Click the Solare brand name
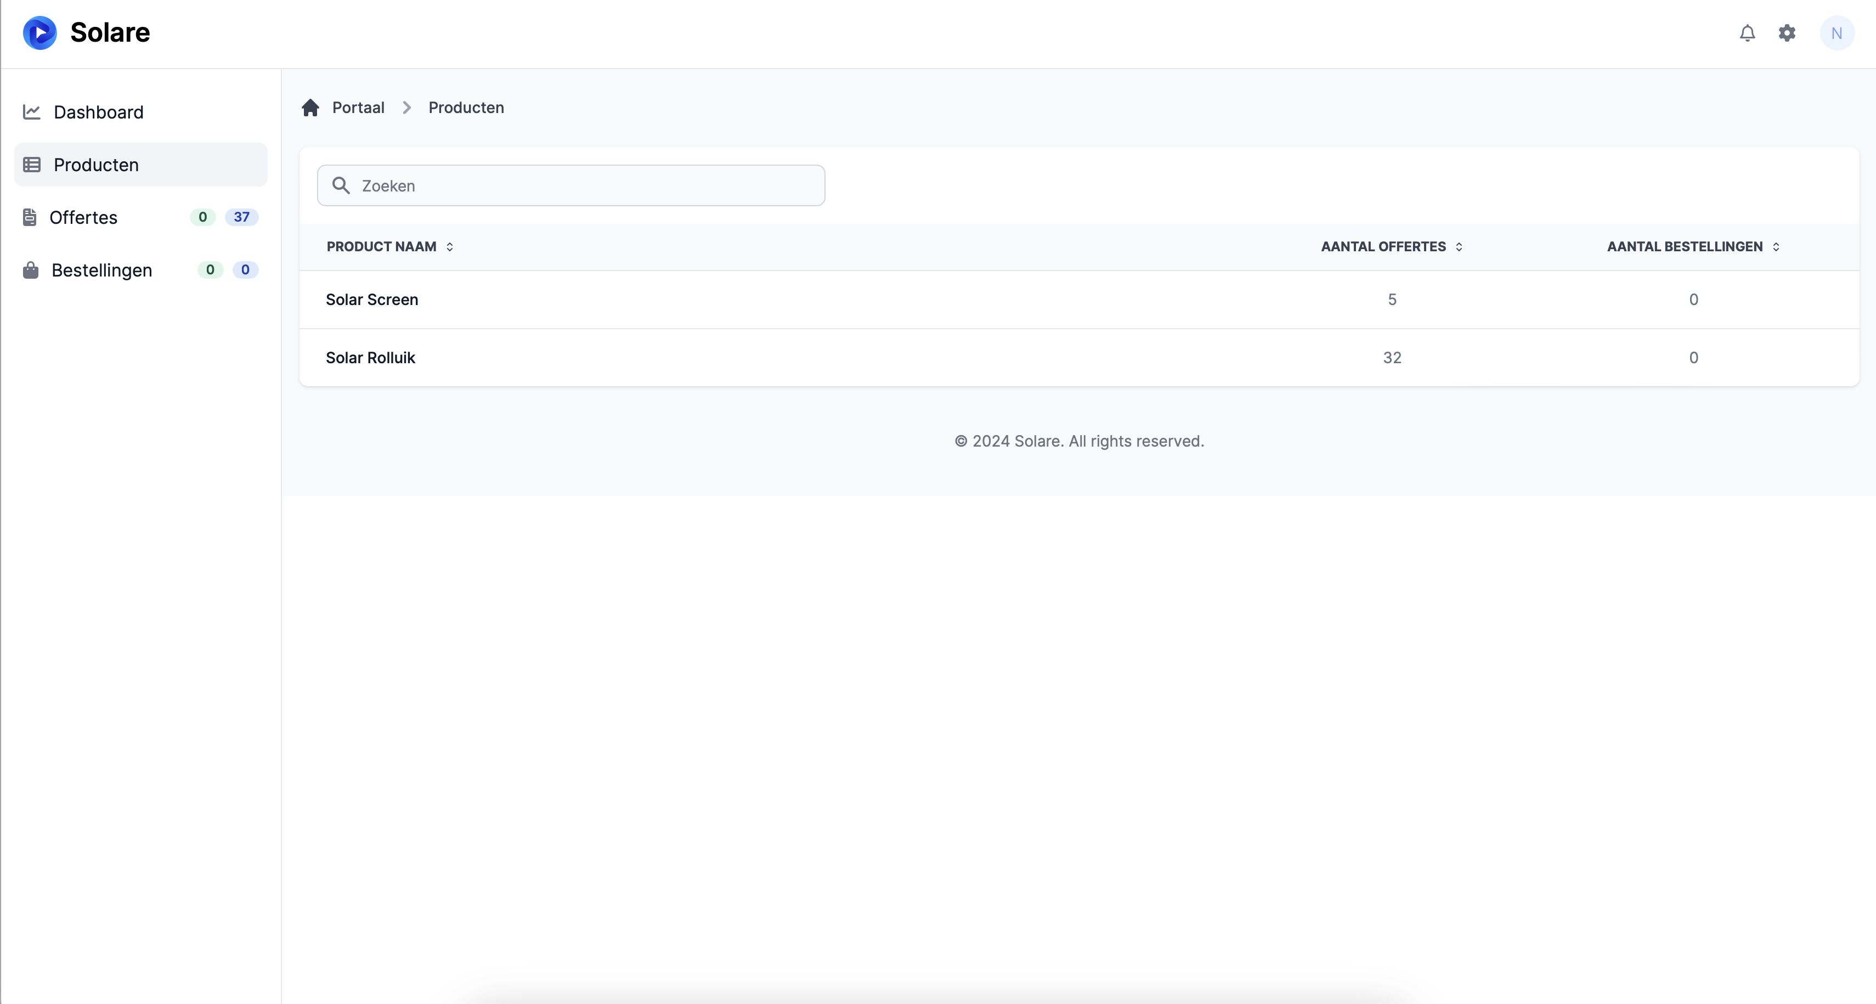This screenshot has width=1876, height=1004. (110, 33)
